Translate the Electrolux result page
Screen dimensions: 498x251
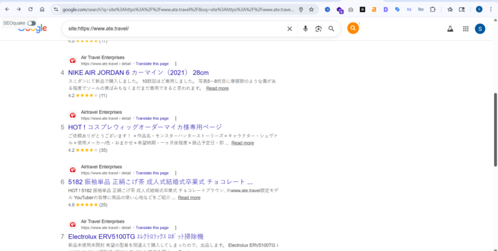tap(152, 228)
